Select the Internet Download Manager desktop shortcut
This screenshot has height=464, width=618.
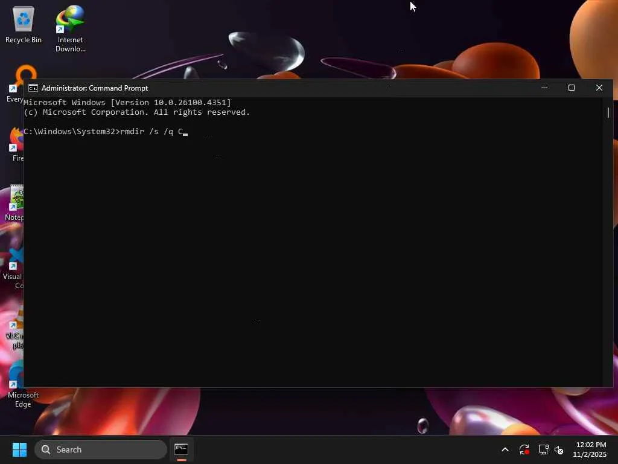tap(70, 28)
